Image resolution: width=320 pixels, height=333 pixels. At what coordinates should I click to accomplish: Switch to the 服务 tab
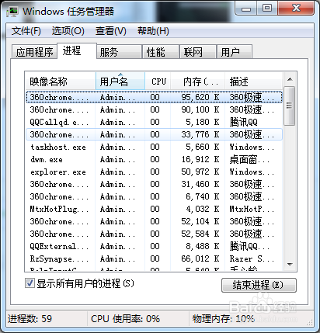click(x=120, y=52)
